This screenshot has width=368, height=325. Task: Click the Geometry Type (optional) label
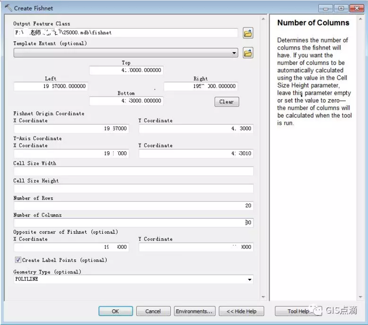(47, 272)
